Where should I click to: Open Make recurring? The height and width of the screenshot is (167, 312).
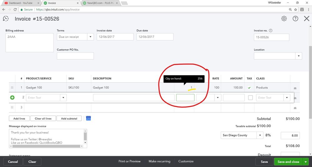point(159,161)
